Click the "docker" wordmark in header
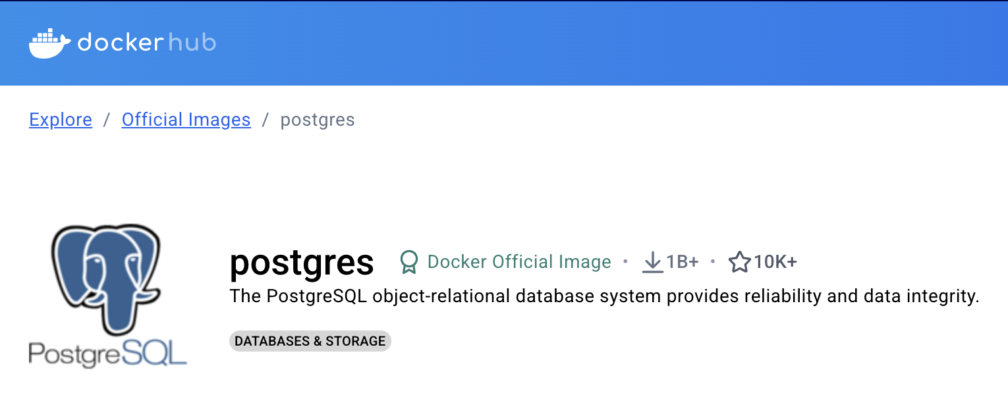 tap(120, 43)
